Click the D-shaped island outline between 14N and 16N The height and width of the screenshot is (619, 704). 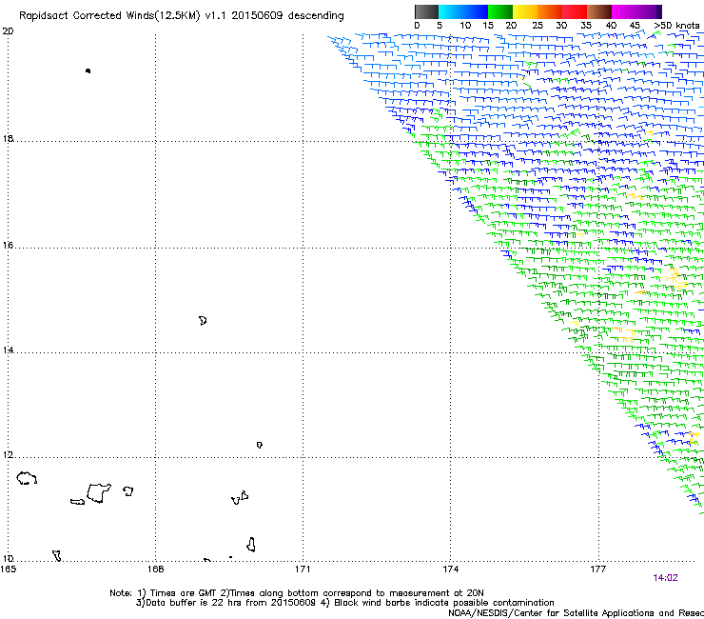coord(203,321)
